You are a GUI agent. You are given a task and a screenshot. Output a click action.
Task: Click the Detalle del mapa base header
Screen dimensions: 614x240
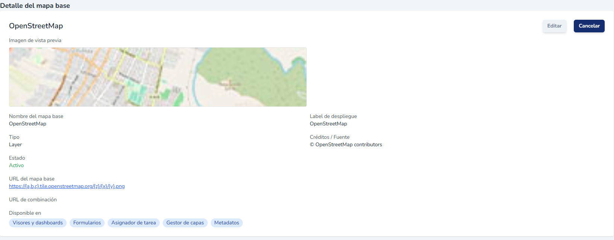point(35,6)
